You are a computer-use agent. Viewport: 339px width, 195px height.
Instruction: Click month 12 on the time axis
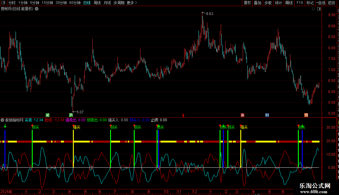click(x=195, y=191)
